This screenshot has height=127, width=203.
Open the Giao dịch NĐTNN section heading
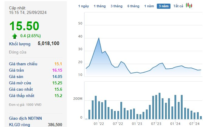(26, 118)
